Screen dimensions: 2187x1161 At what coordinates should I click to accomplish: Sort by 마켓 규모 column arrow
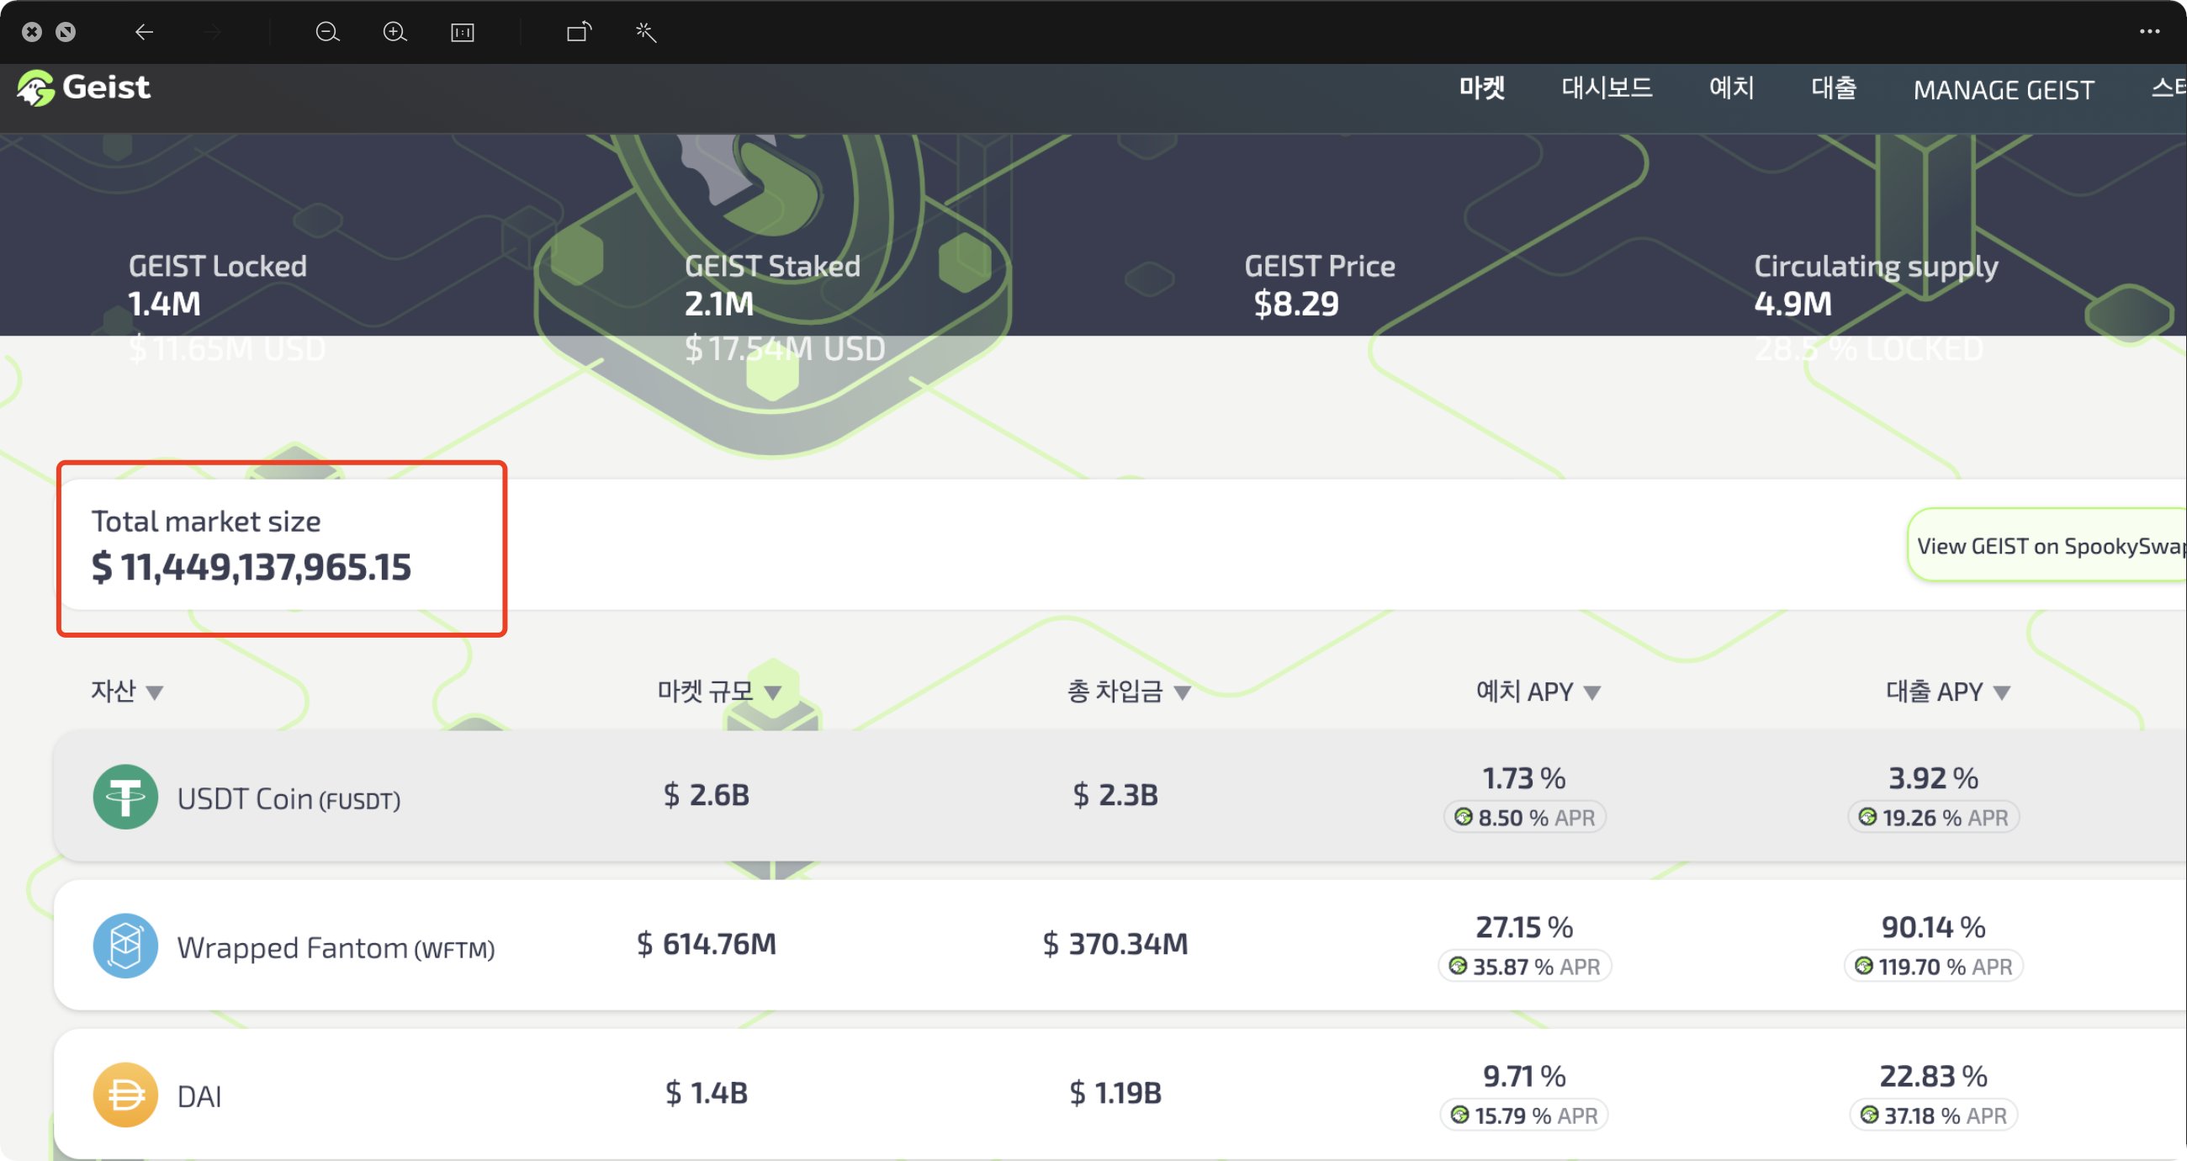click(772, 693)
